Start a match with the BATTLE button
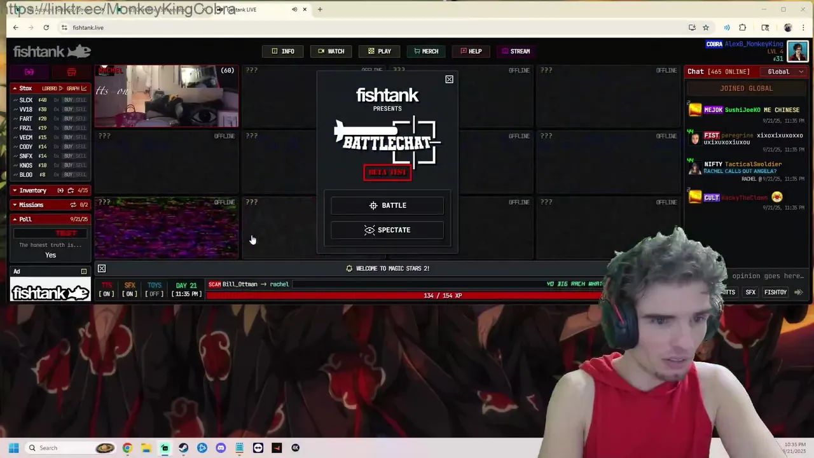This screenshot has width=814, height=458. pos(387,205)
